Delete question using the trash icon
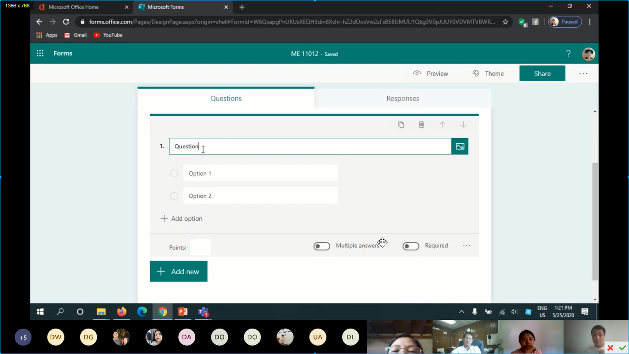 pos(421,124)
